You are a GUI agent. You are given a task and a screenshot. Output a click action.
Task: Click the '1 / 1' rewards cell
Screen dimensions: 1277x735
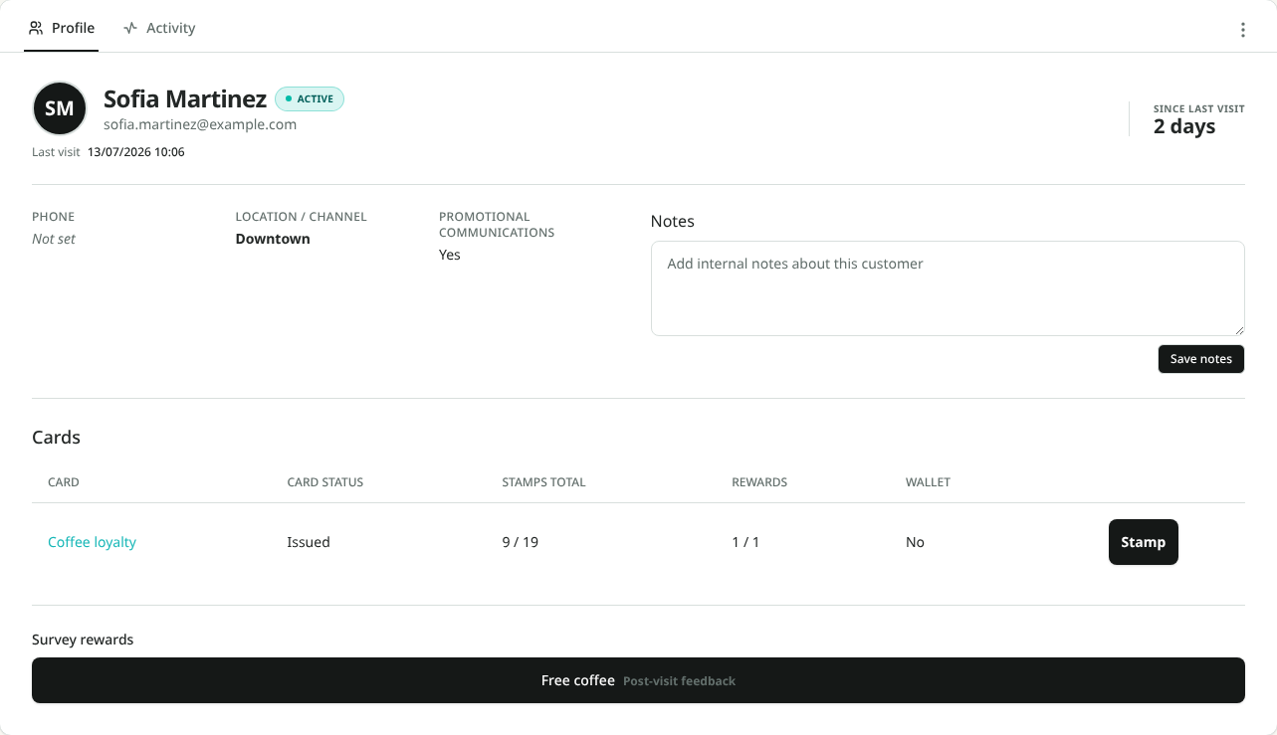click(745, 542)
